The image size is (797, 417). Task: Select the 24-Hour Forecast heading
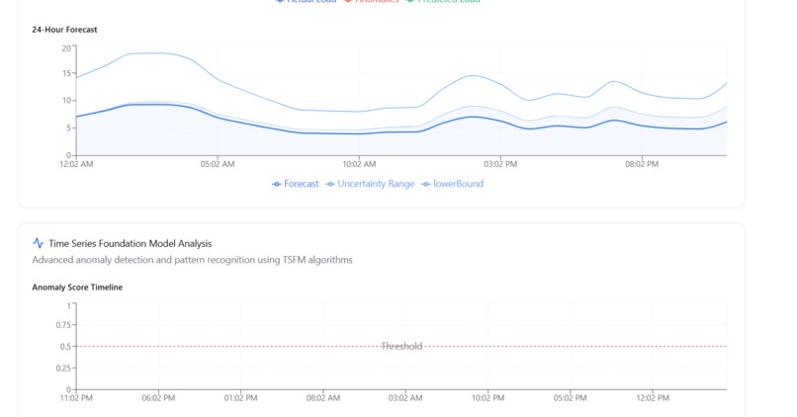[x=64, y=30]
